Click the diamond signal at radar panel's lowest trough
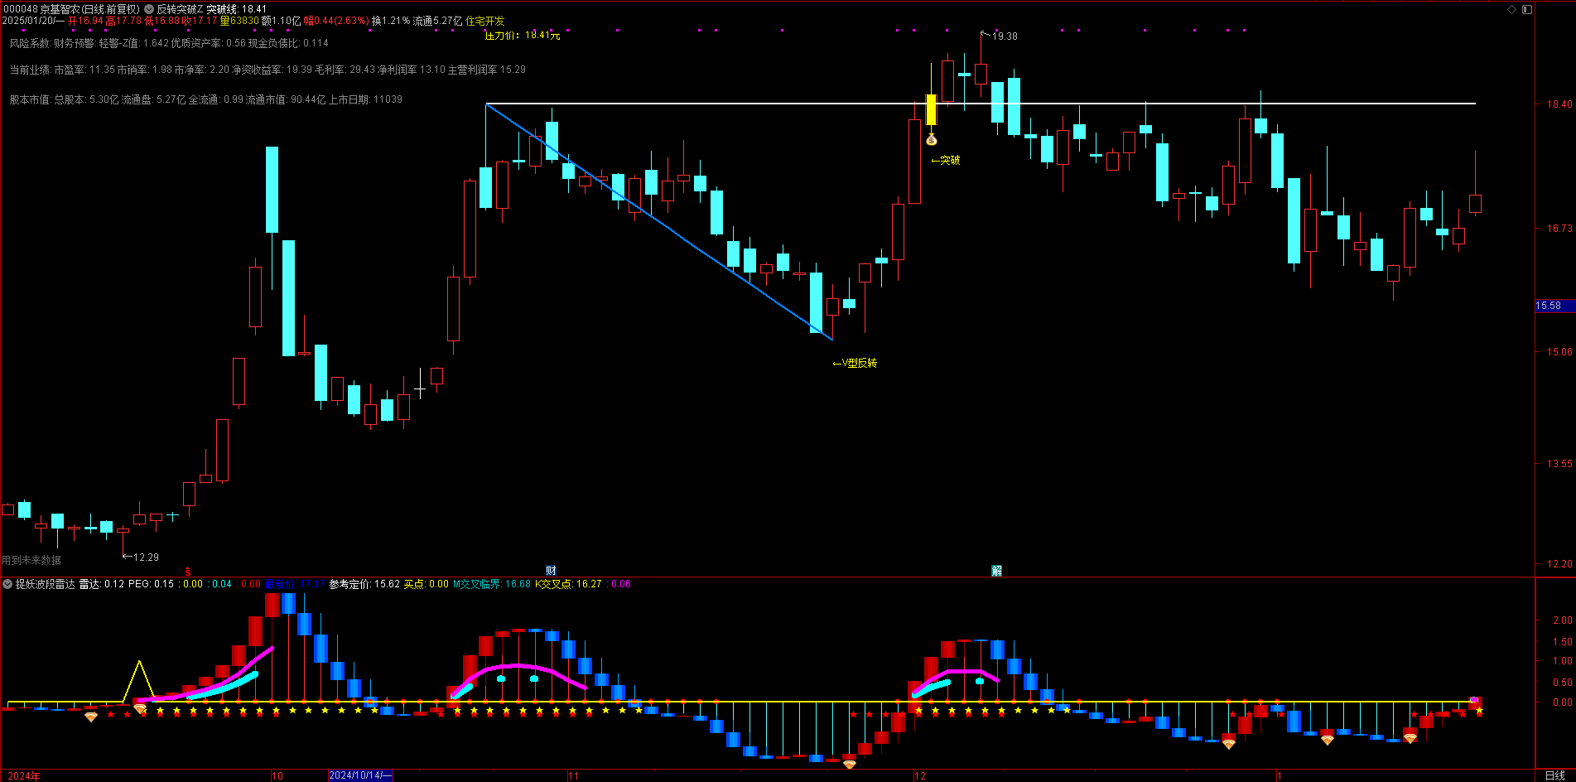Screen dimensions: 1576x782 [x=849, y=764]
